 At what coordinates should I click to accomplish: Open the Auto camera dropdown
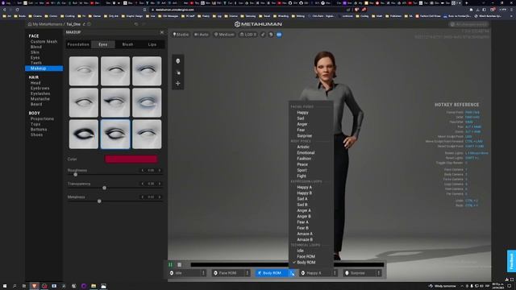[x=202, y=35]
